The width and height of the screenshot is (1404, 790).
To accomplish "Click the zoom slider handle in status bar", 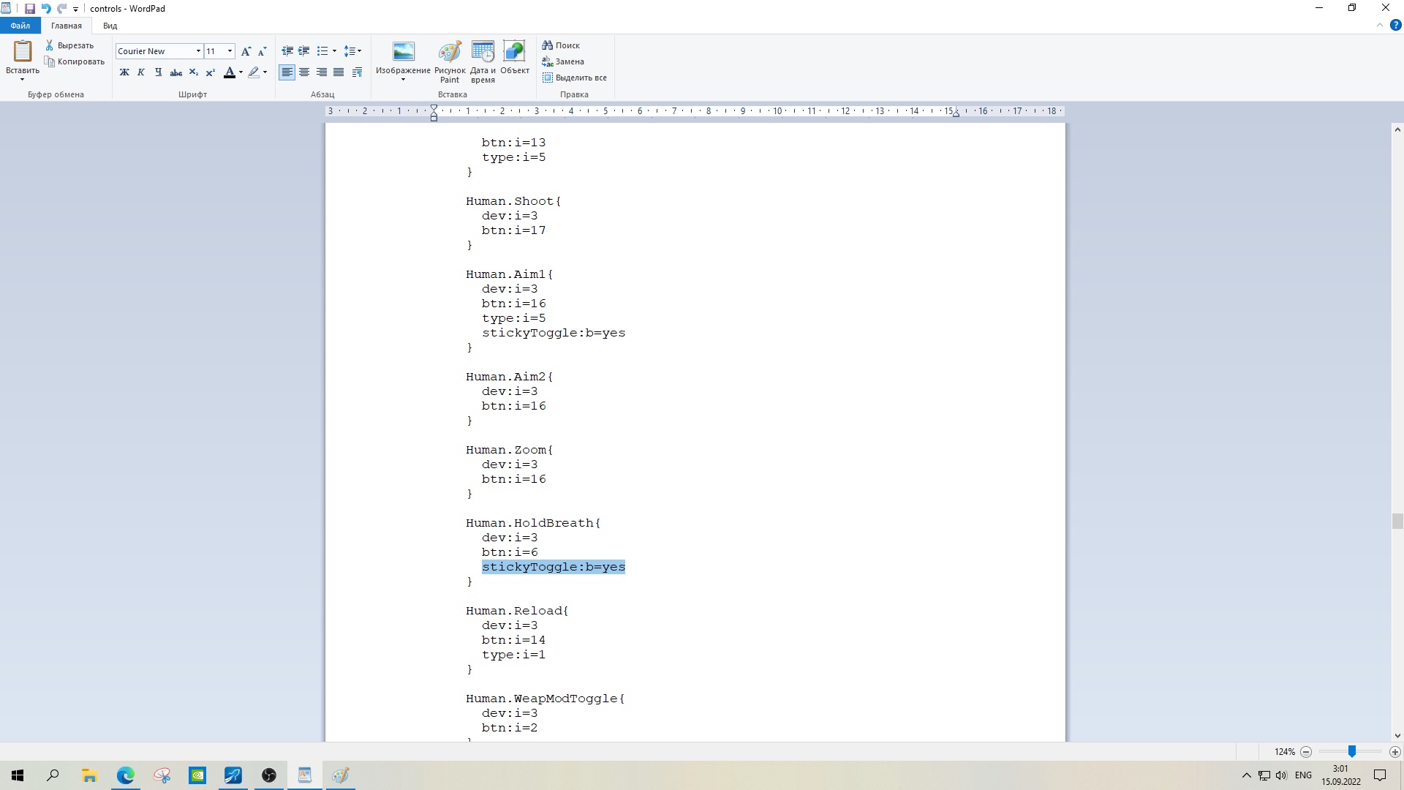I will pos(1351,751).
